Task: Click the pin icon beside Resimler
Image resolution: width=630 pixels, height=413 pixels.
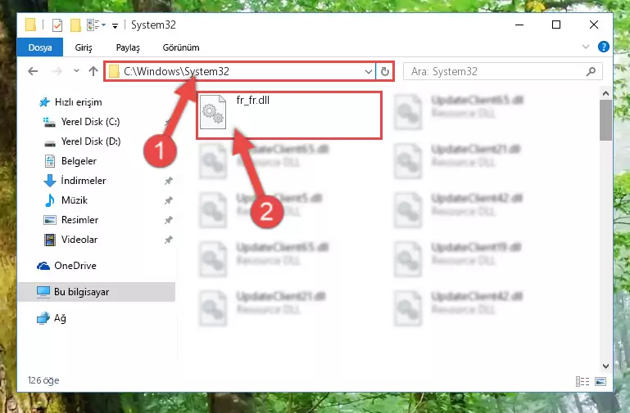Action: 168,220
